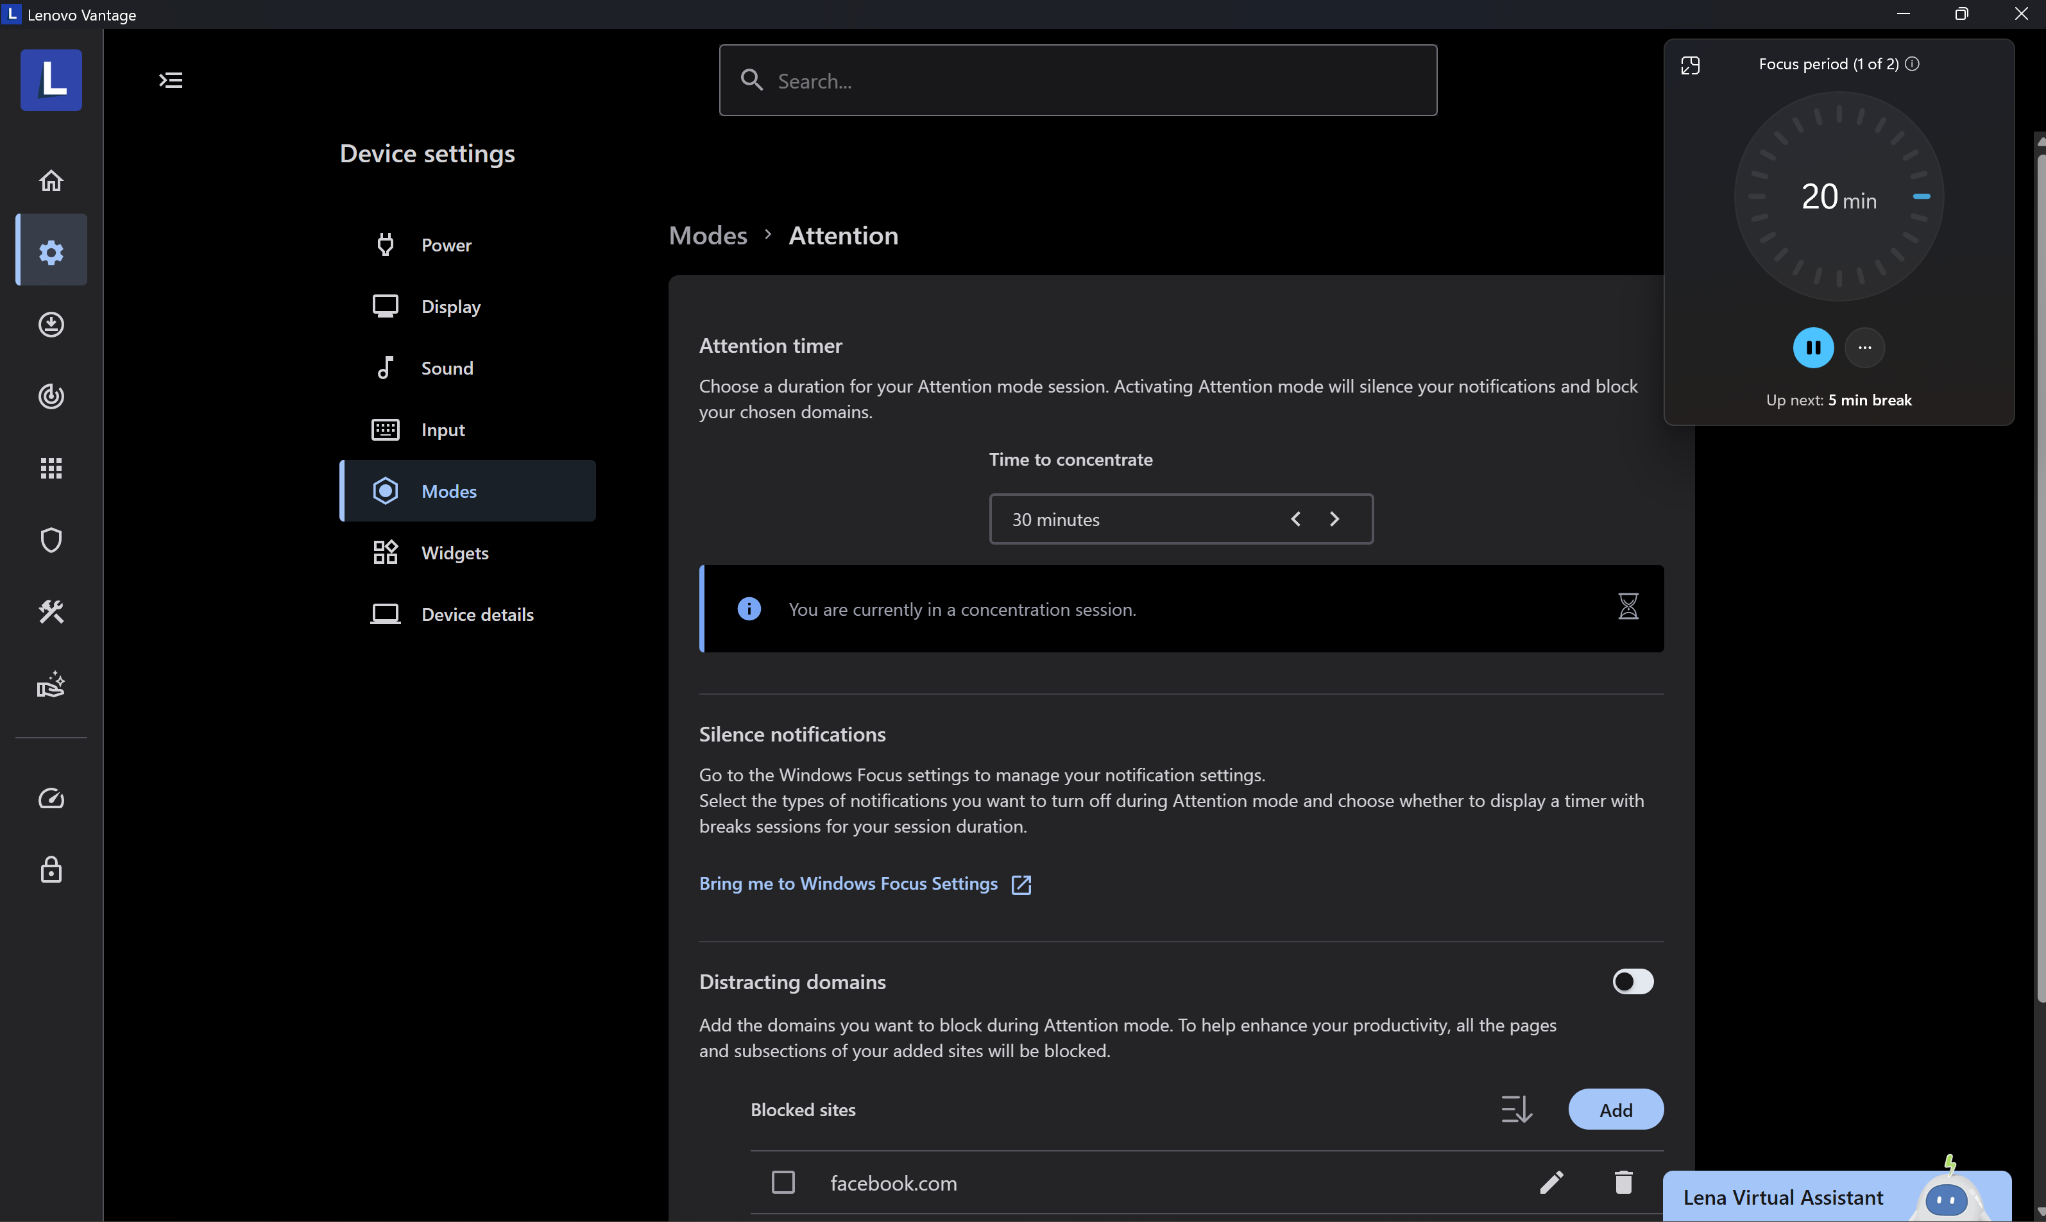This screenshot has height=1222, width=2046.
Task: Click the shield security icon in sidebar
Action: 51,540
